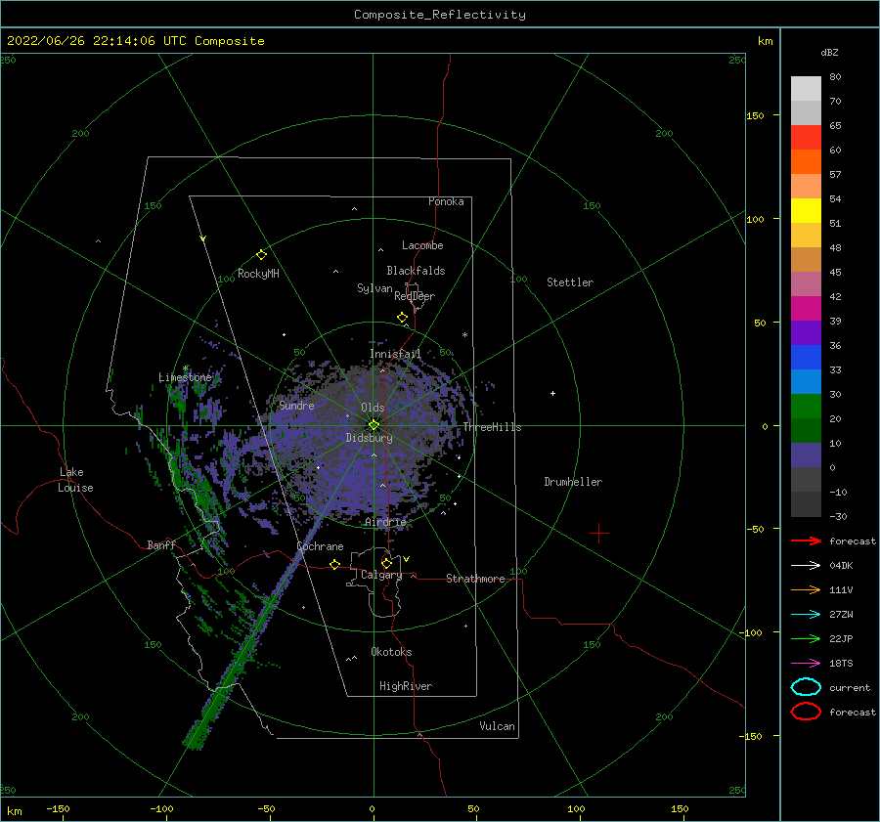880x822 pixels.
Task: Click the Innisfail label
Action: coord(395,354)
